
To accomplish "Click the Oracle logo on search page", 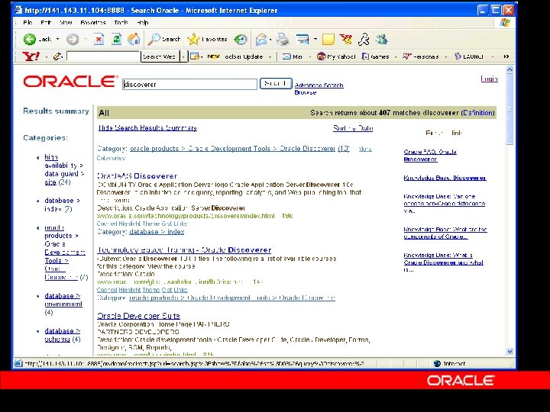I will [70, 82].
